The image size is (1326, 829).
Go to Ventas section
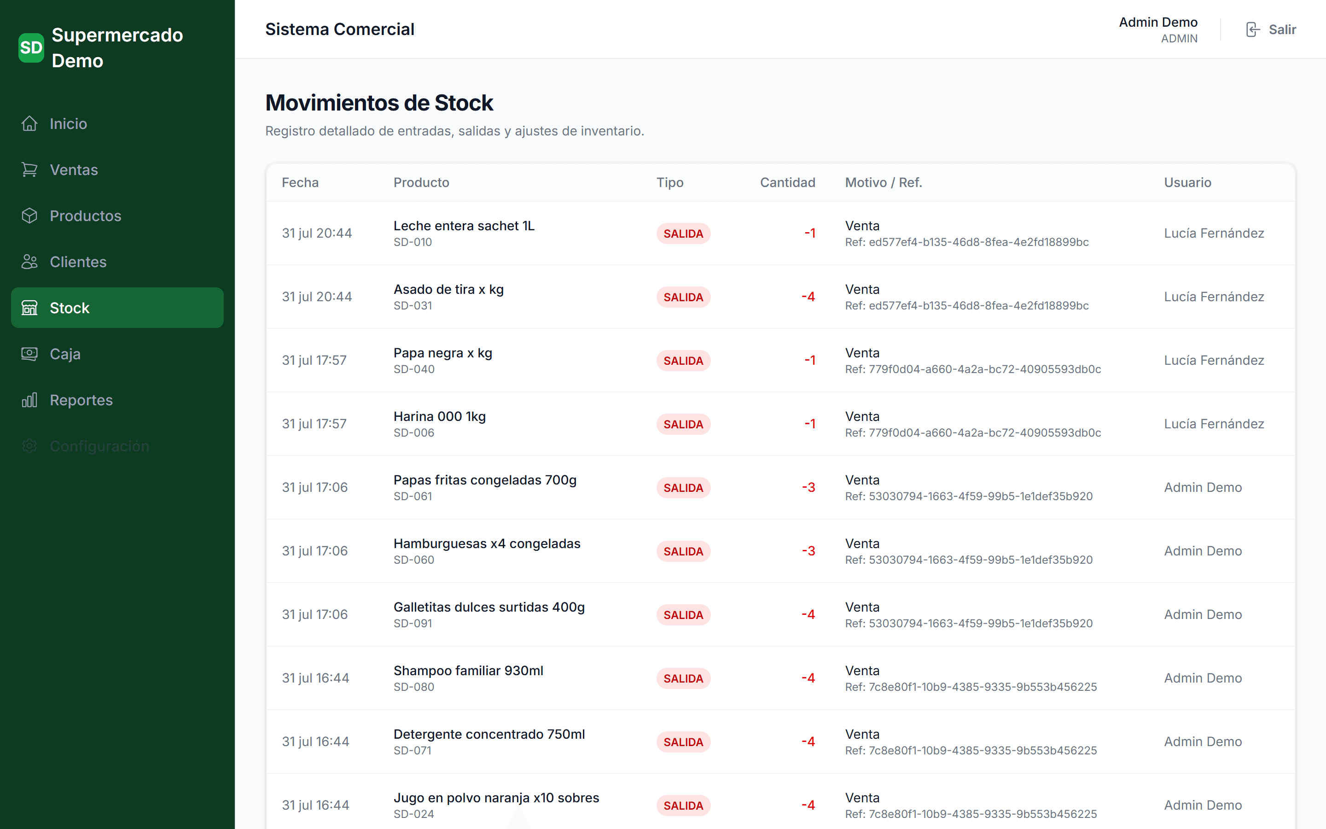pyautogui.click(x=117, y=169)
